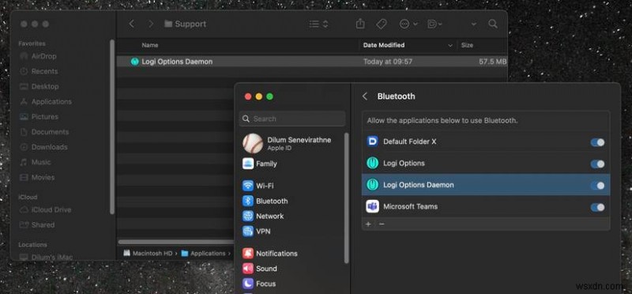This screenshot has height=294, width=632.
Task: Click the Logi Options Daemon file icon in Finder
Action: 134,62
